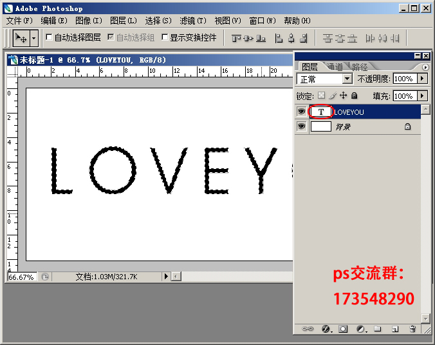Open the fill slider arrow
The image size is (435, 345).
coord(422,96)
